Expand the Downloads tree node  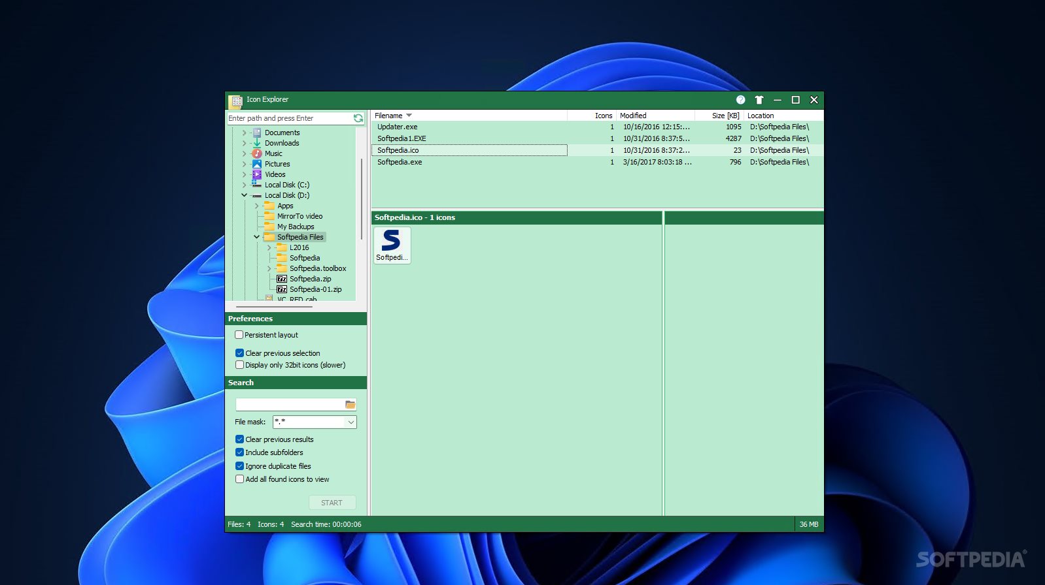245,143
